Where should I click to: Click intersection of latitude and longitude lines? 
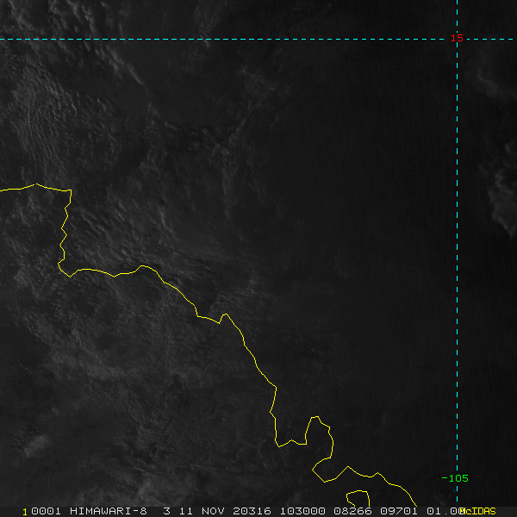(x=457, y=39)
